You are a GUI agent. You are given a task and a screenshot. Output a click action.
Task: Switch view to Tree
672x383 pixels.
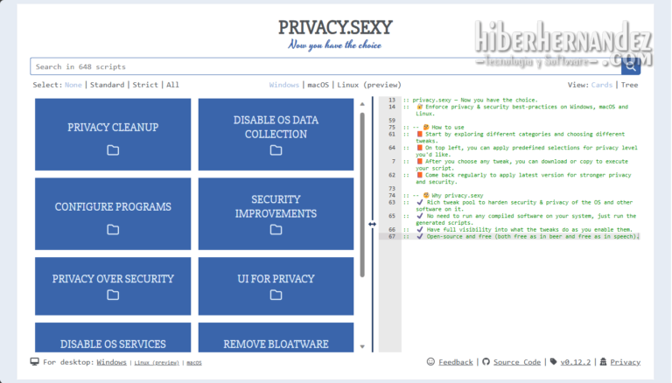click(x=629, y=85)
